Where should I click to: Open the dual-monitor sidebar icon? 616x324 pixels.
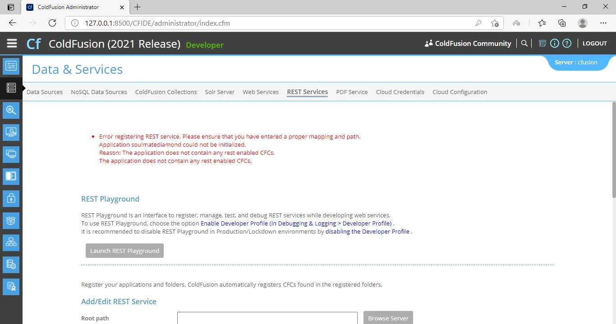click(x=11, y=154)
